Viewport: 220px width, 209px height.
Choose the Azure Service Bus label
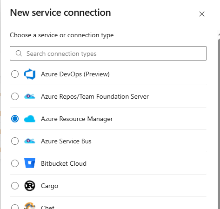(66, 141)
